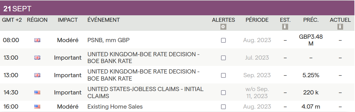Viewport: 355px width, 112px height.
Task: Enable alert for PSNB, mm GBP
Action: coord(223,40)
